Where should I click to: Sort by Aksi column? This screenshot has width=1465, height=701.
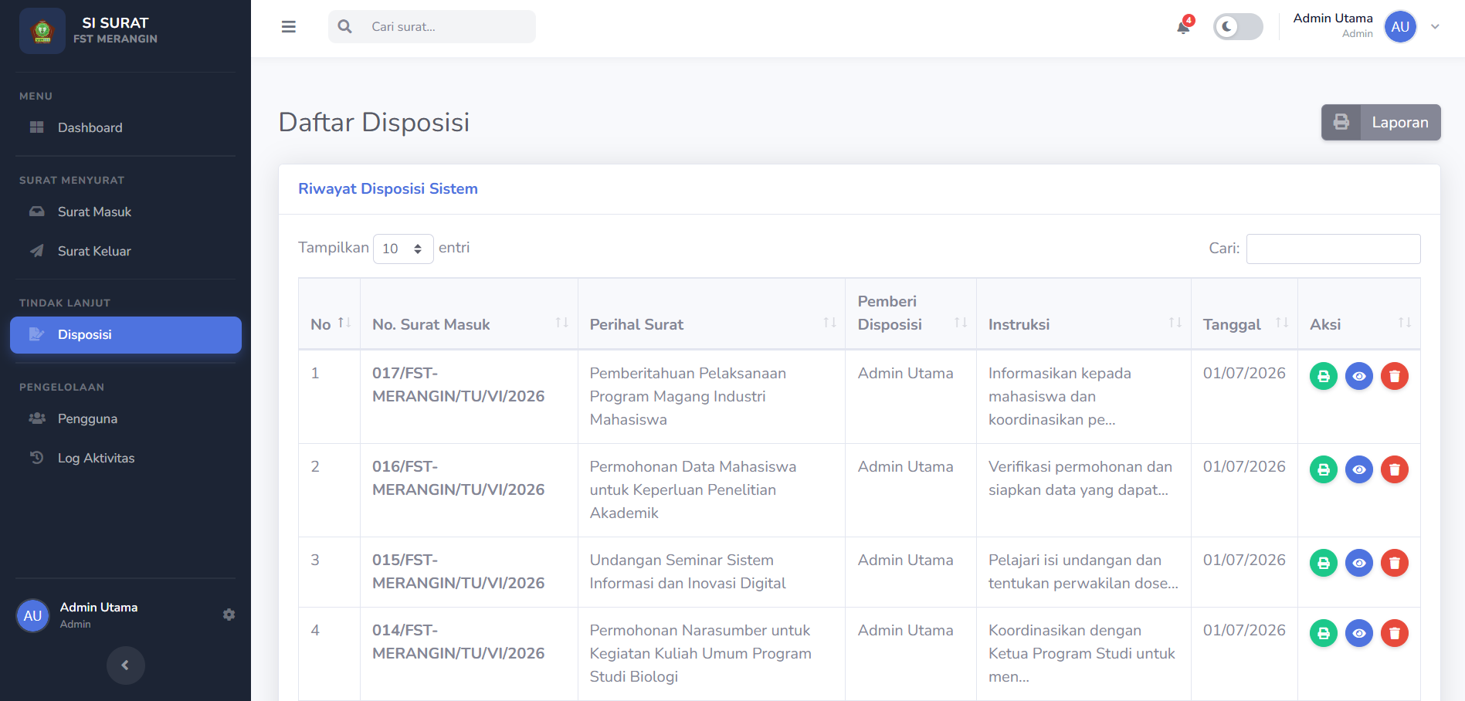tap(1359, 314)
